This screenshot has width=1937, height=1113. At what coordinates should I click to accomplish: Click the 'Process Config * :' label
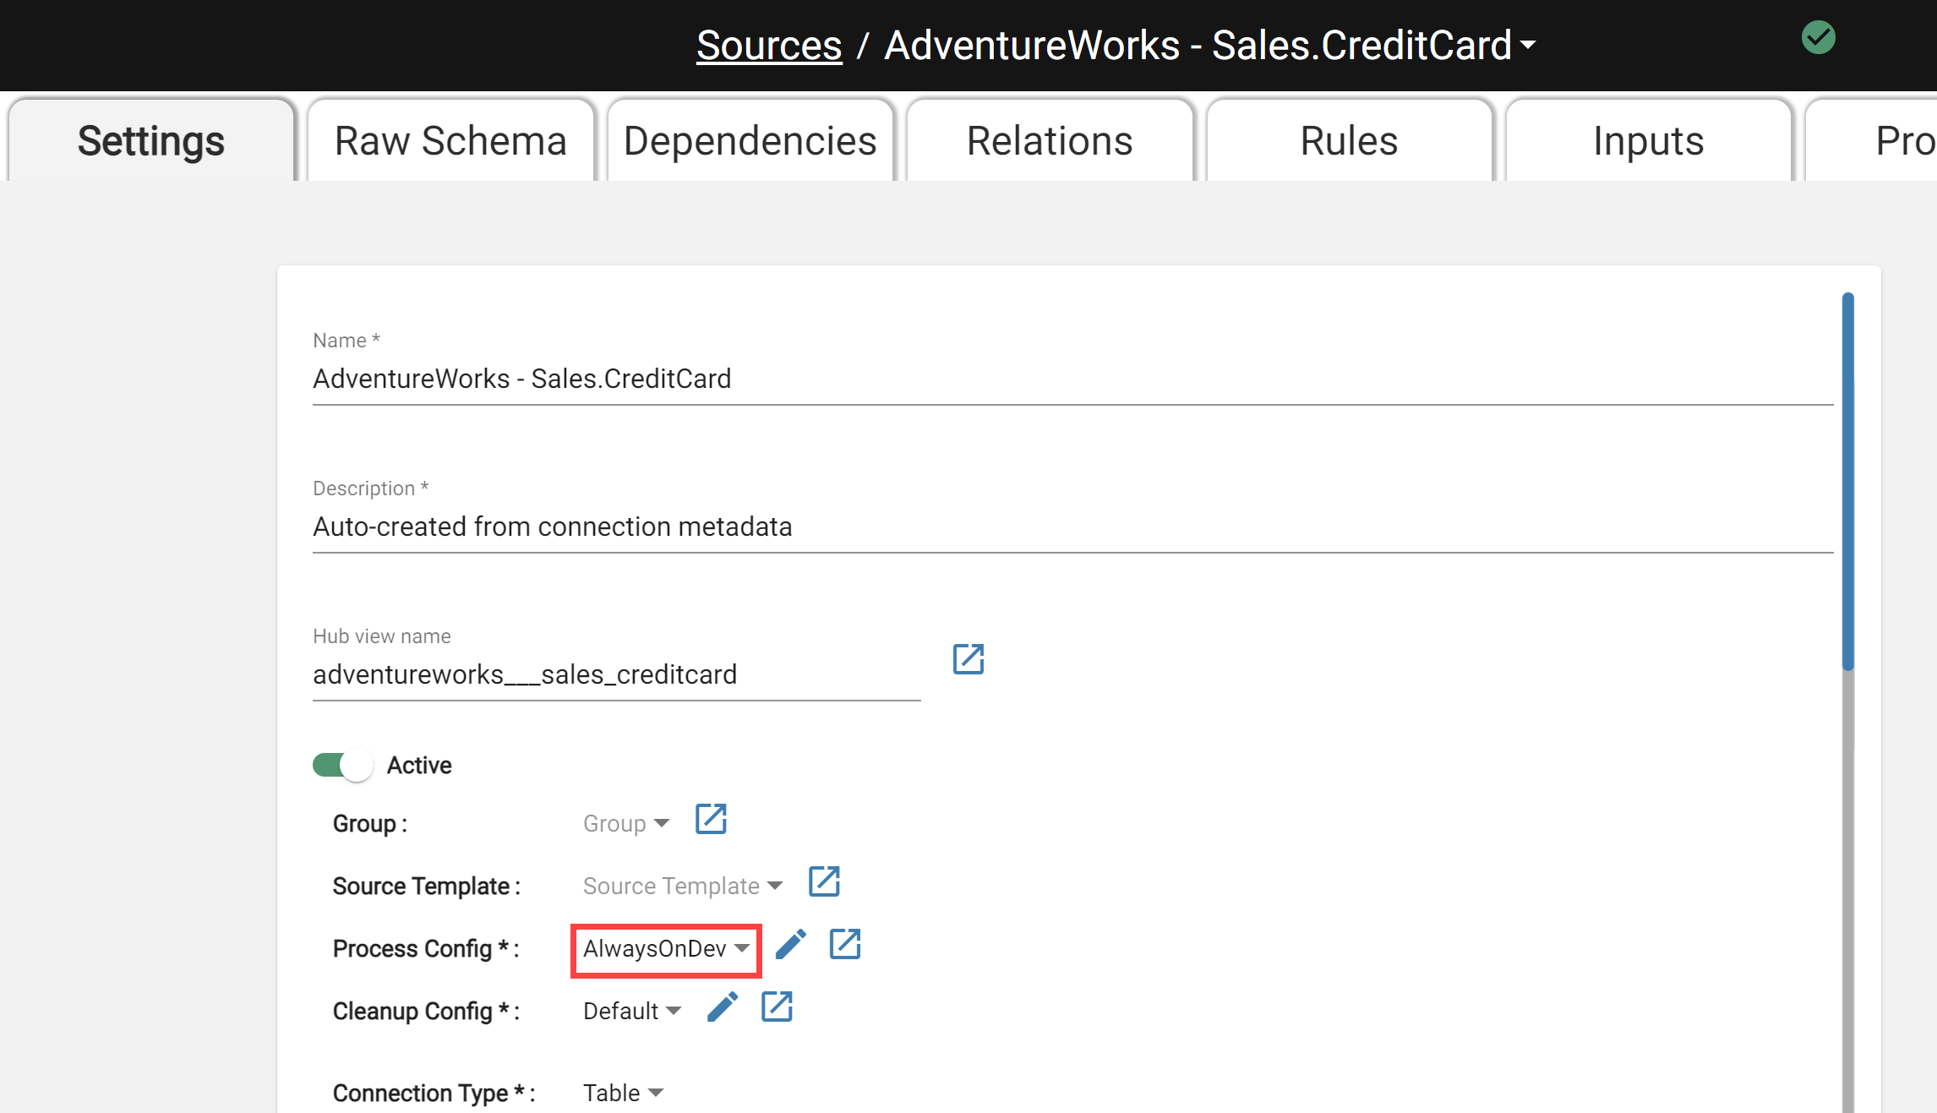coord(426,948)
